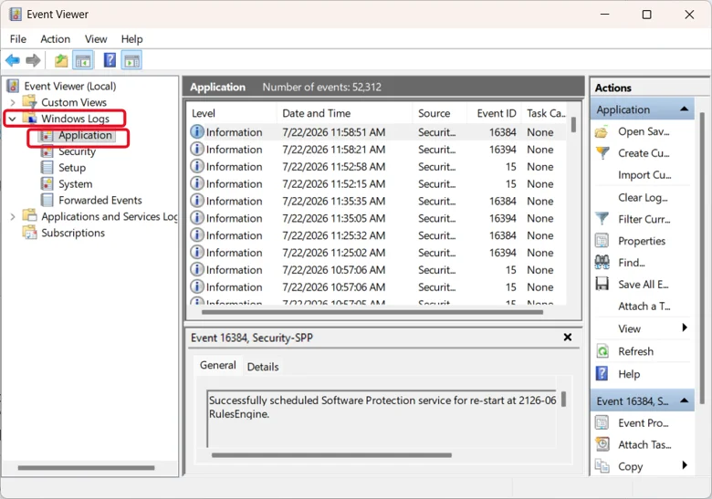The image size is (712, 499).
Task: Select event at 7/22/2026 11:35:05 AM
Action: pyautogui.click(x=378, y=219)
